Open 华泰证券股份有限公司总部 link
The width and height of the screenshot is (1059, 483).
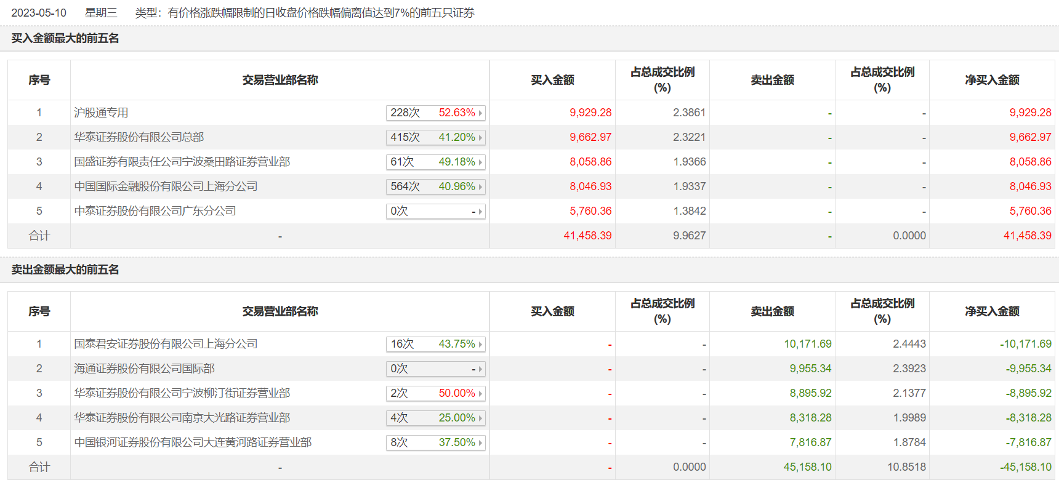139,137
